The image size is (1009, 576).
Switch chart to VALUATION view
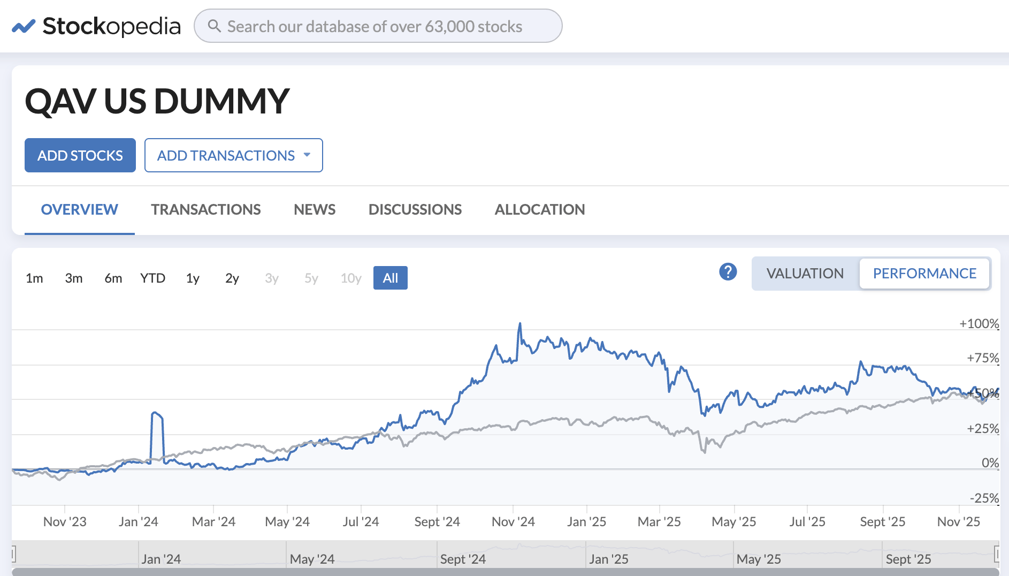(x=805, y=273)
